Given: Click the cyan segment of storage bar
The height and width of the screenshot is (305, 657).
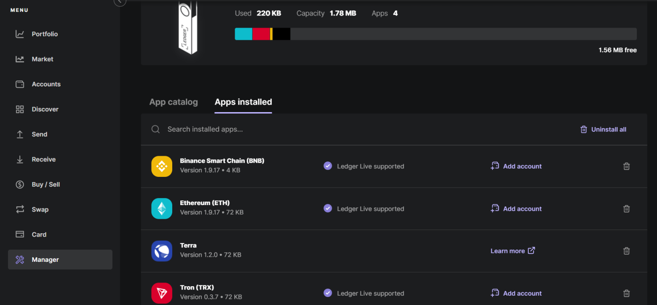Looking at the screenshot, I should point(244,34).
